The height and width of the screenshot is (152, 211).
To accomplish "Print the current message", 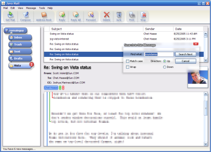I will [x=132, y=16].
